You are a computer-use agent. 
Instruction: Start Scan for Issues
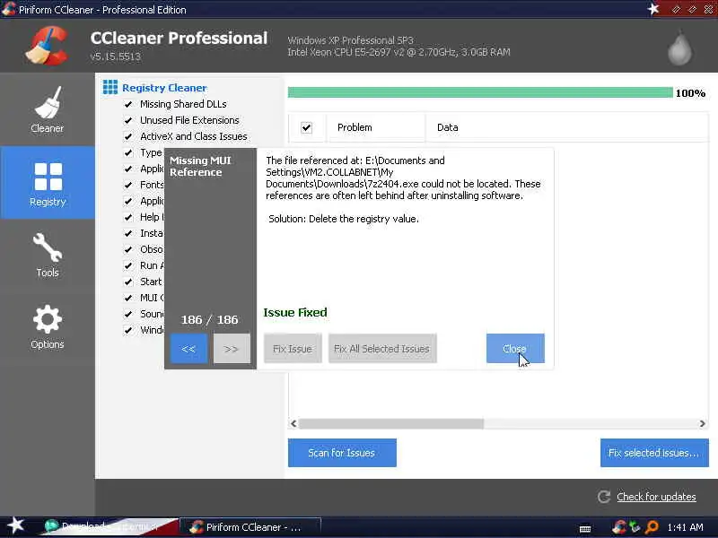pos(342,453)
